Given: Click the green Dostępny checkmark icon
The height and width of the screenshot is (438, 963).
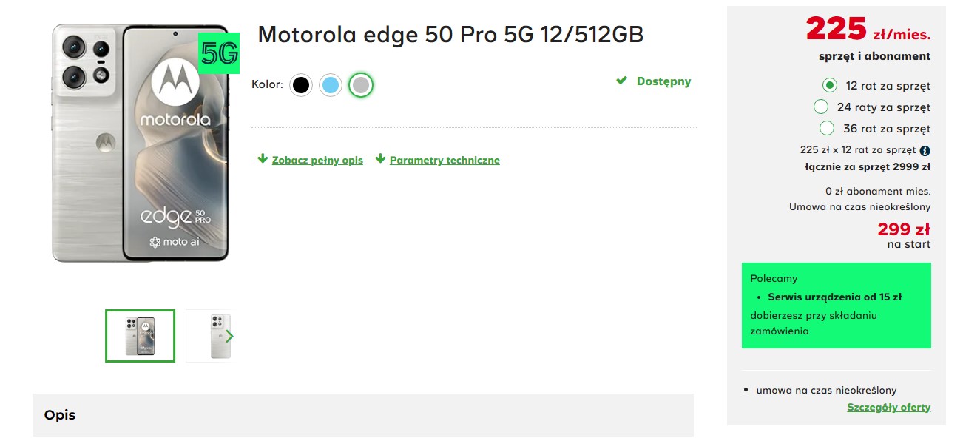Looking at the screenshot, I should [622, 81].
